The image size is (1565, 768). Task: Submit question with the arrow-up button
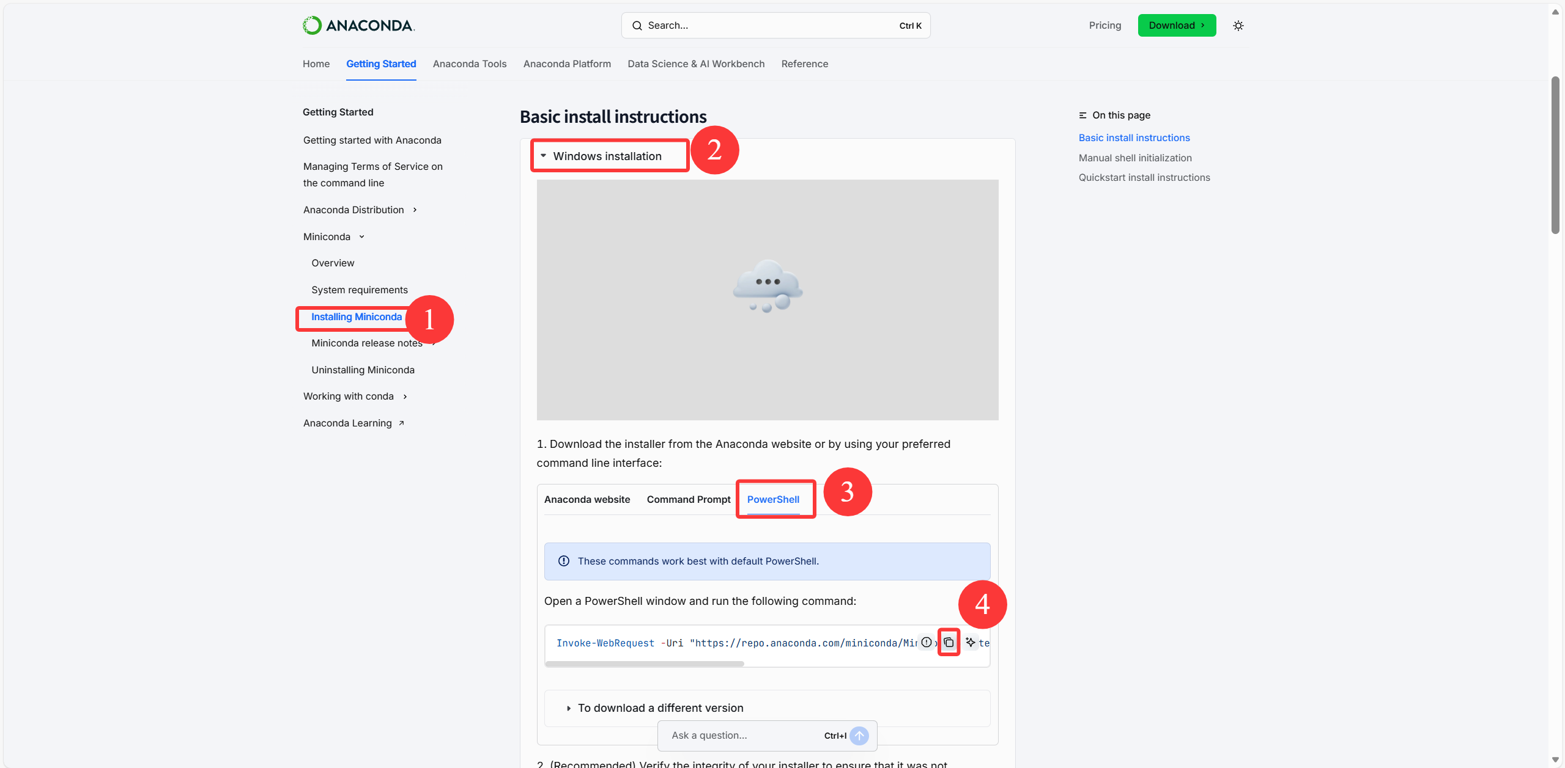click(859, 736)
